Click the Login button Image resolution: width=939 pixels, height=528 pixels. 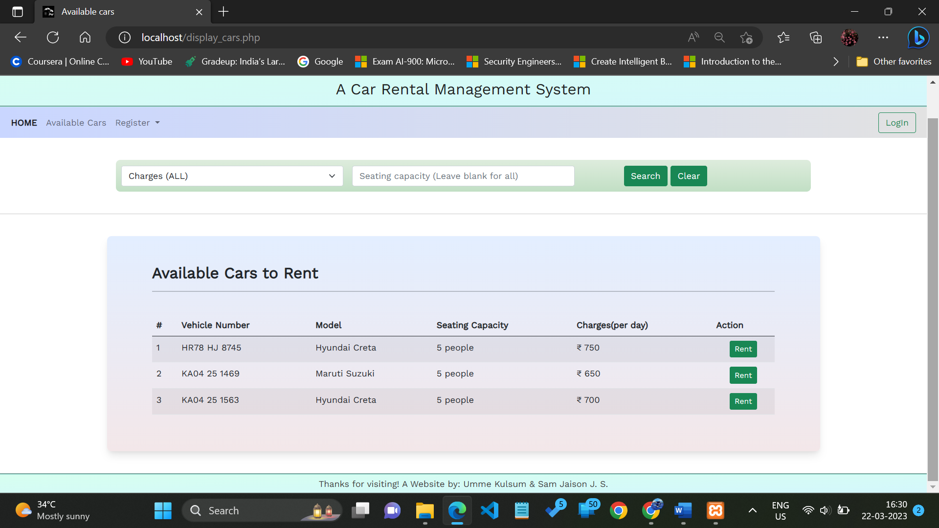(896, 123)
